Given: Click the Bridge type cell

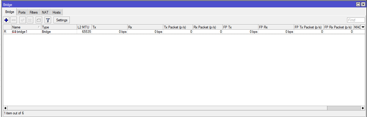Looking at the screenshot, I should 46,32.
